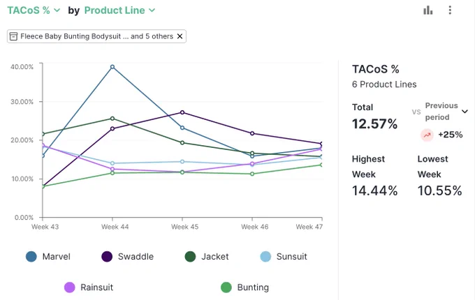This screenshot has height=300, width=475.
Task: Select the Swaddle data point at Week 46
Action: pos(252,133)
